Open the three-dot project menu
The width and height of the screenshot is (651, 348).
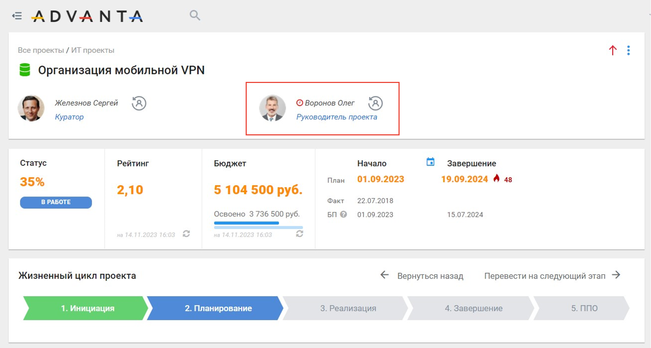point(628,50)
